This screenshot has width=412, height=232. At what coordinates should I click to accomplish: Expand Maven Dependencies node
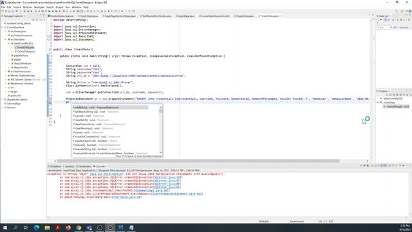point(6,75)
